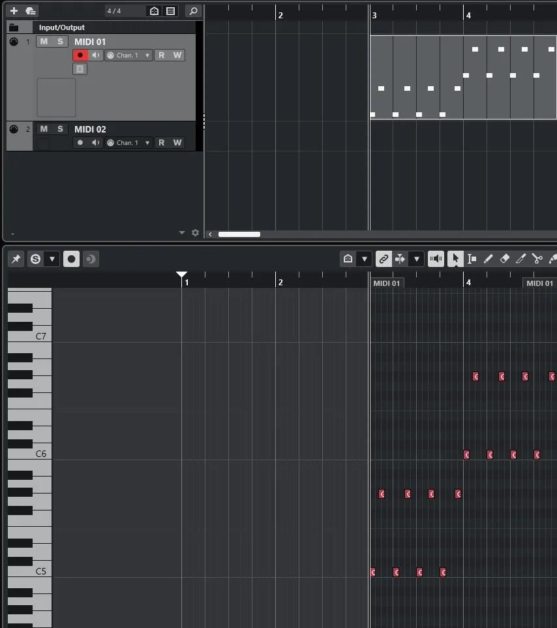Select first note on C6 row

(x=466, y=454)
